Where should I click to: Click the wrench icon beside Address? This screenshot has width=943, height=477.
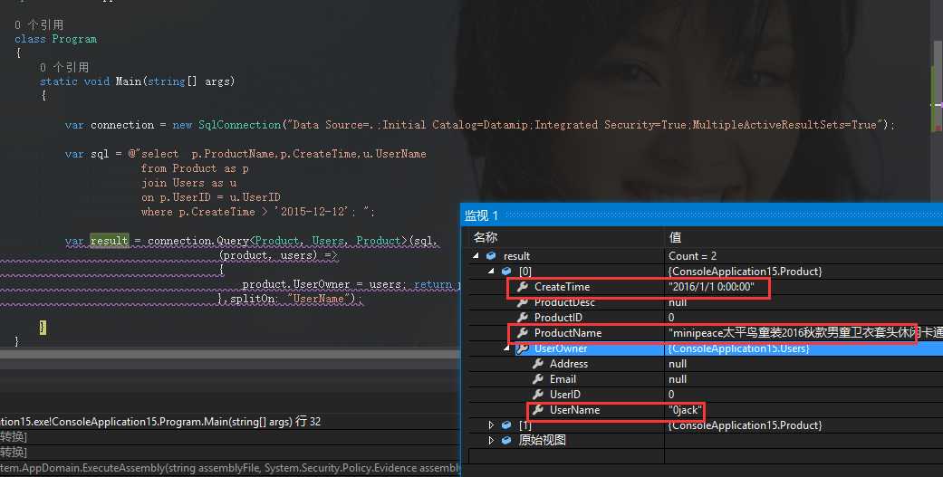[x=537, y=364]
